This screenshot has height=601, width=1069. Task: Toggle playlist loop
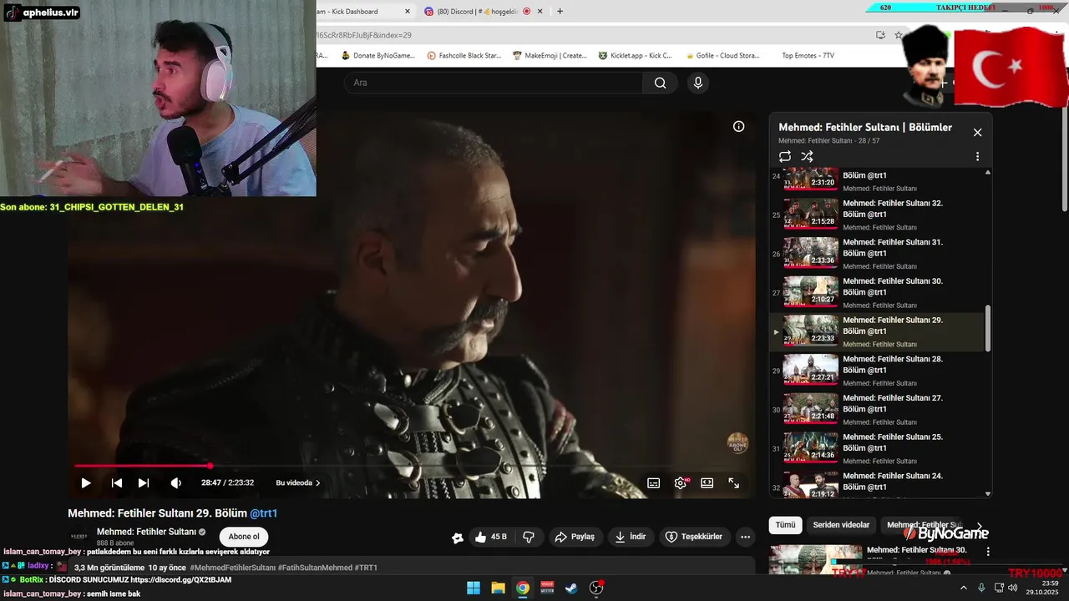[x=785, y=156]
